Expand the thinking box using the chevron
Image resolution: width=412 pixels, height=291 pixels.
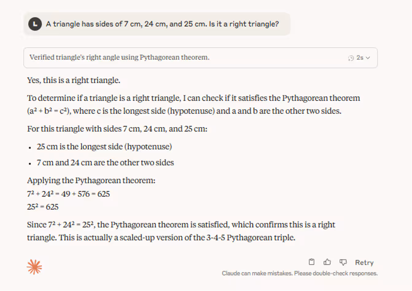click(368, 58)
